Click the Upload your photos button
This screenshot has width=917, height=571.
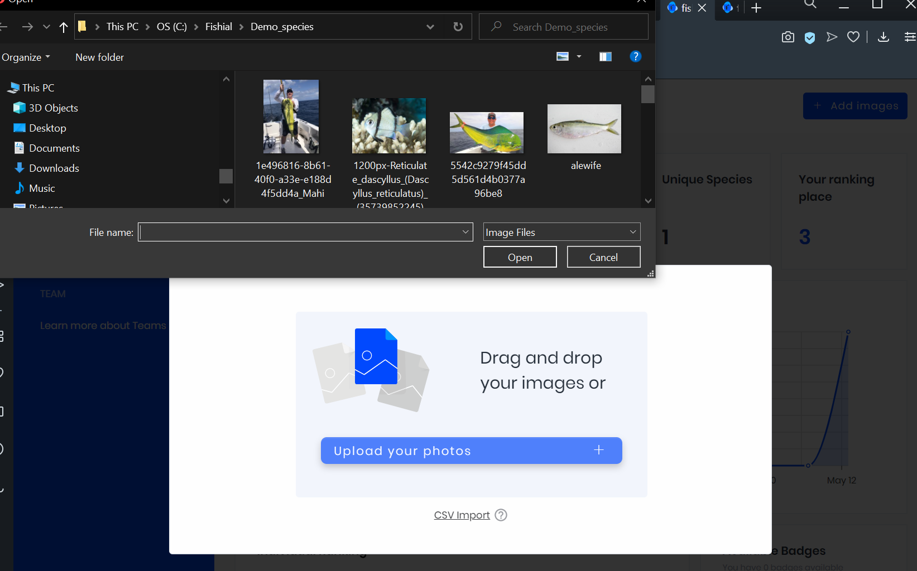471,451
